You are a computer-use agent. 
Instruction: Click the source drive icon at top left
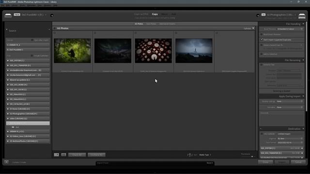click(x=8, y=15)
